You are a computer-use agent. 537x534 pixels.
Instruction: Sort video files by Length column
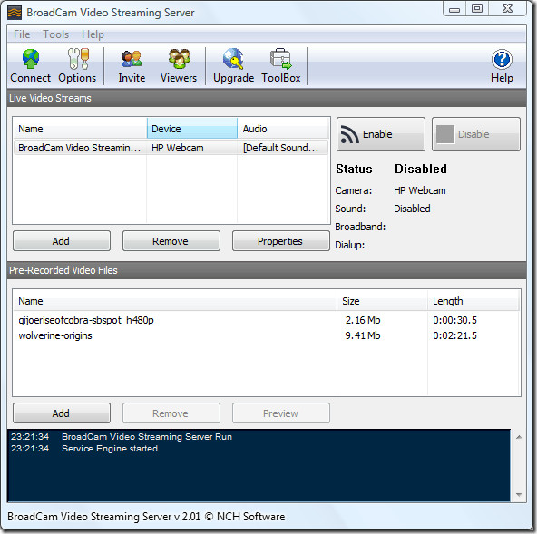473,301
